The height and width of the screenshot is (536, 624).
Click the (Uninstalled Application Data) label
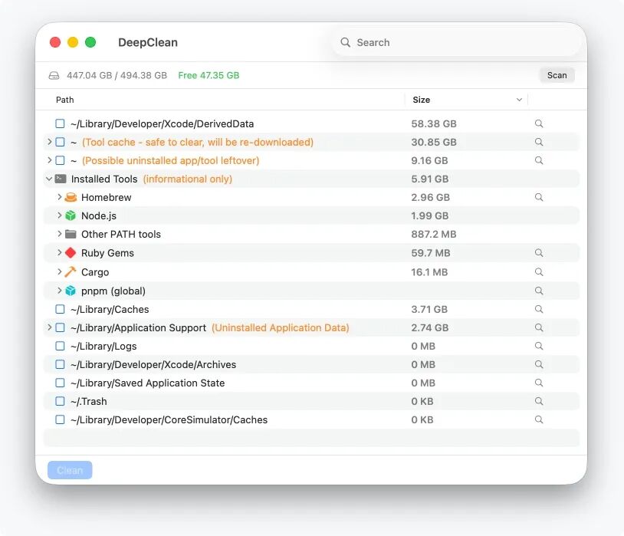coord(280,327)
